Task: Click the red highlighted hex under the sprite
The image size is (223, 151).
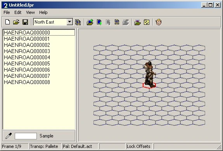Action: (149, 85)
